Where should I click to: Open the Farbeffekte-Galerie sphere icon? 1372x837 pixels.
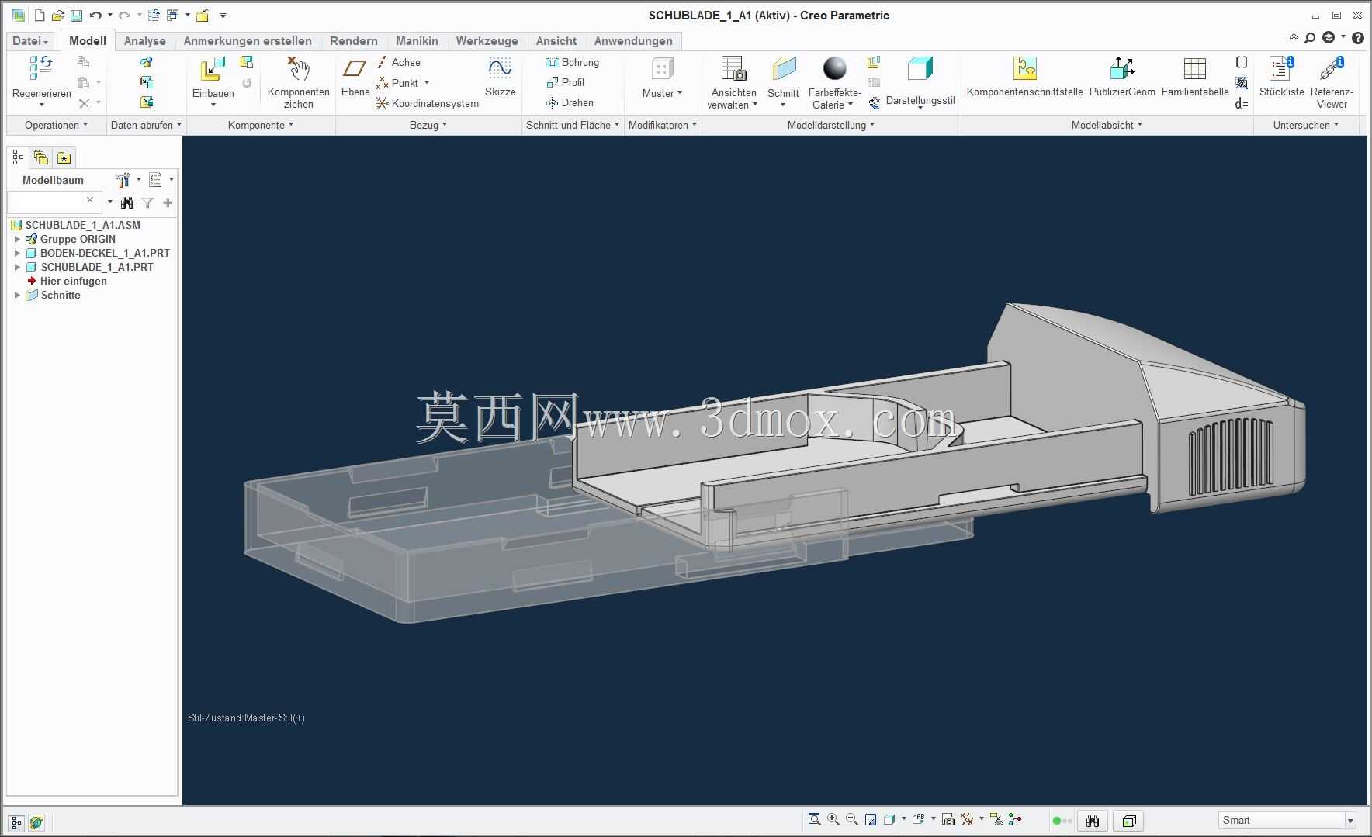click(835, 69)
